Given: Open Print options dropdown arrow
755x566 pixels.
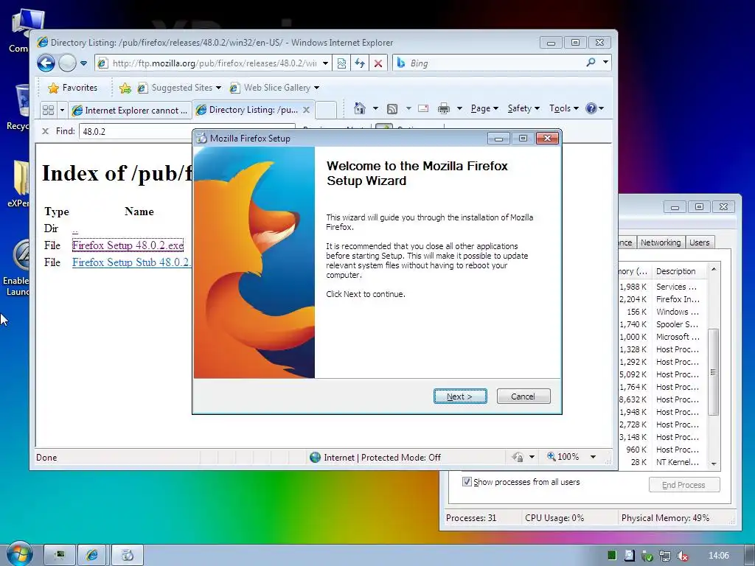Looking at the screenshot, I should coord(460,108).
